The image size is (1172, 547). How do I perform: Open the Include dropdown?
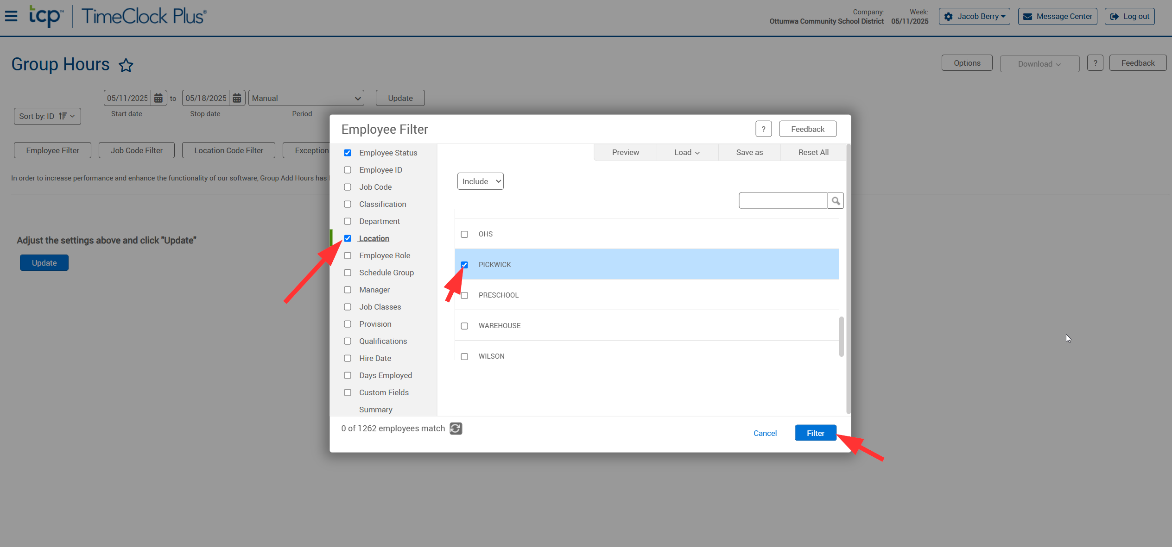[x=480, y=181]
